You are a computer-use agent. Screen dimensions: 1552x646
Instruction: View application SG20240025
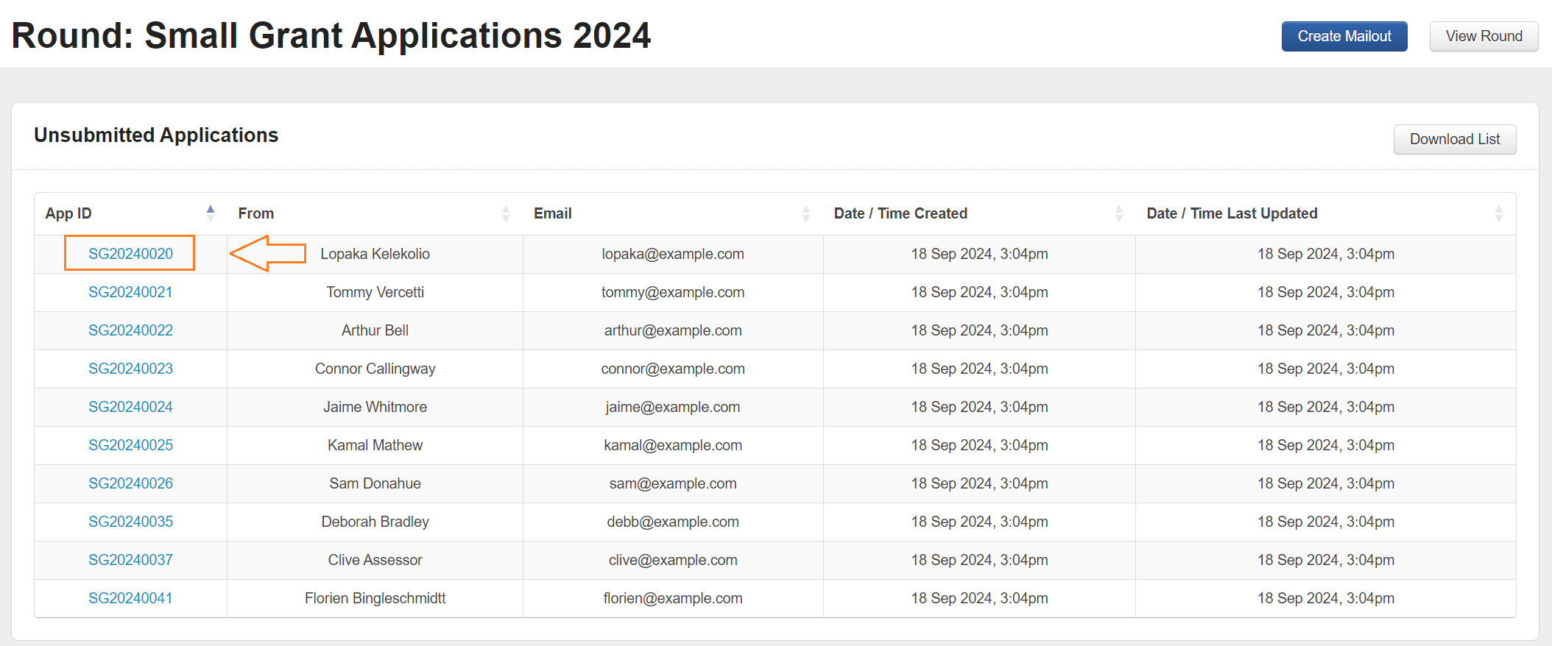click(130, 445)
